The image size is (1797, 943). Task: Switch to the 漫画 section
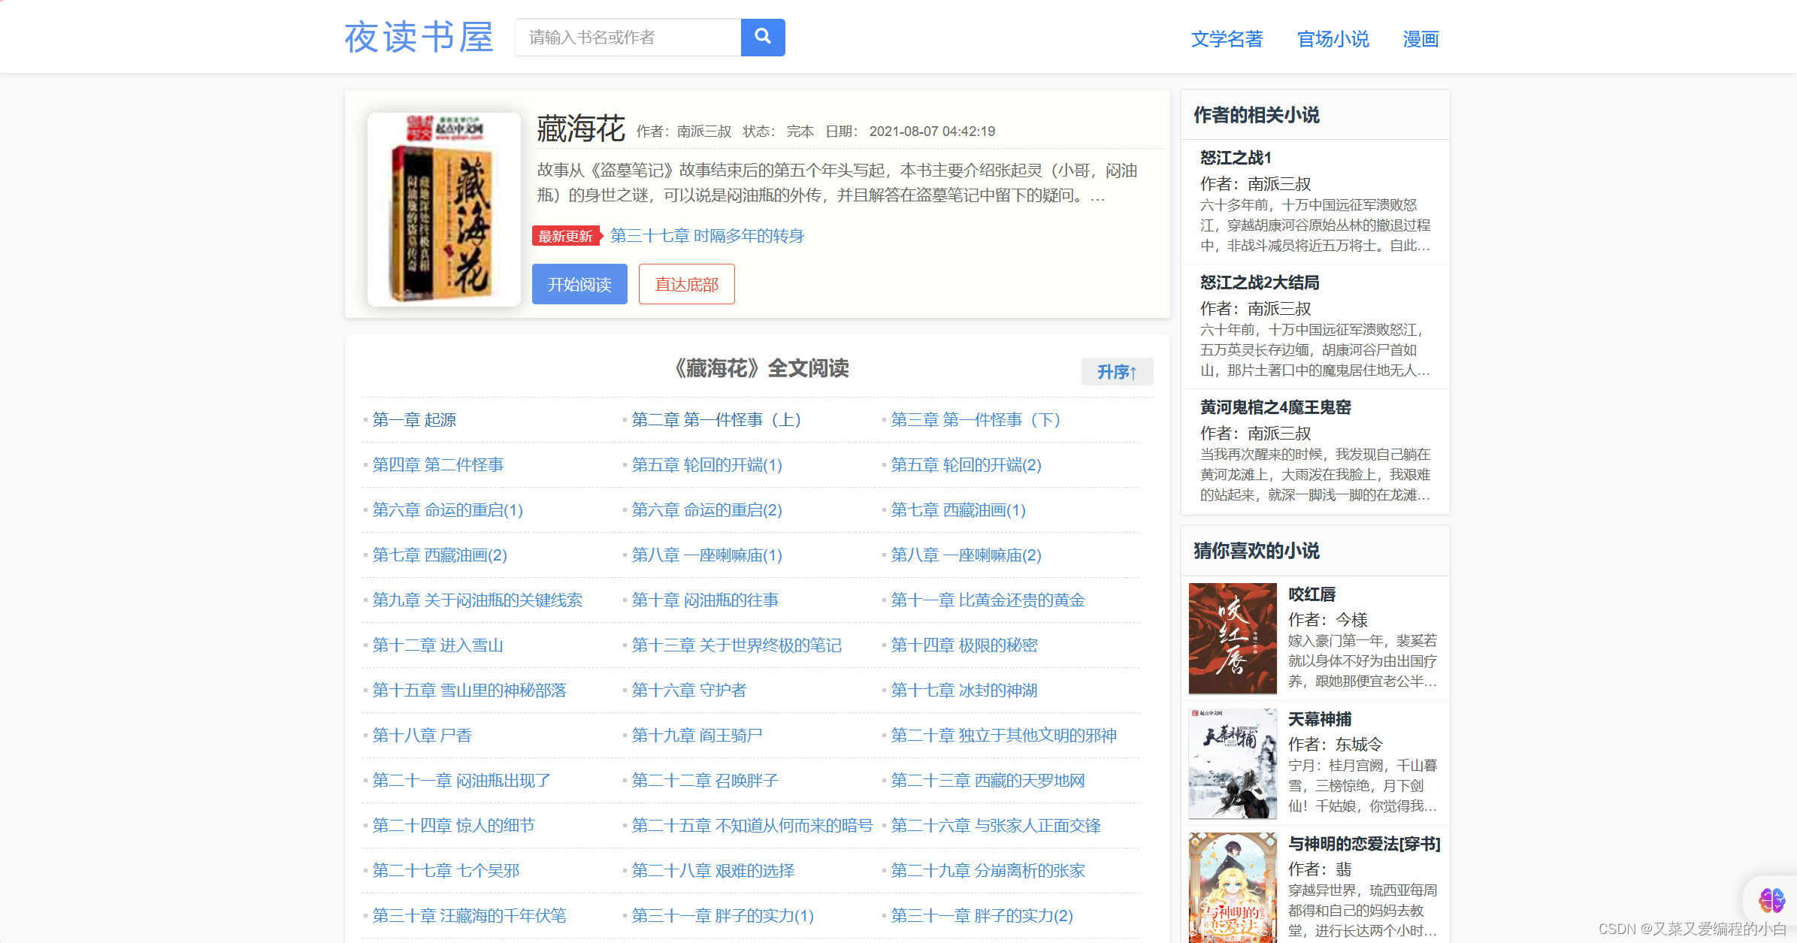click(1420, 39)
